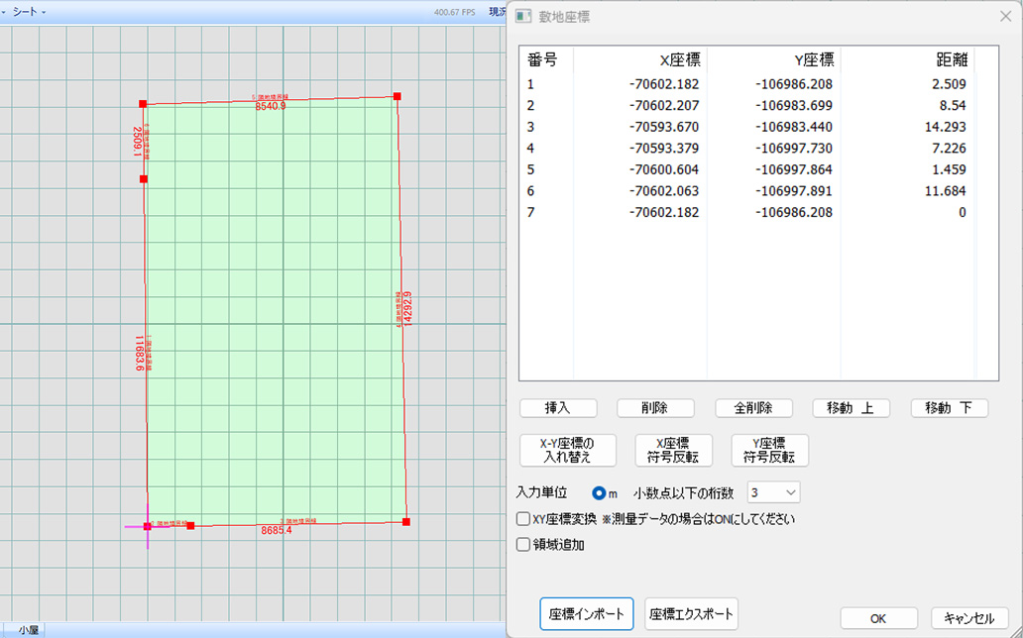Screen dimensions: 1023x638
Task: Select cell -106983.699 in row 2
Action: 794,106
